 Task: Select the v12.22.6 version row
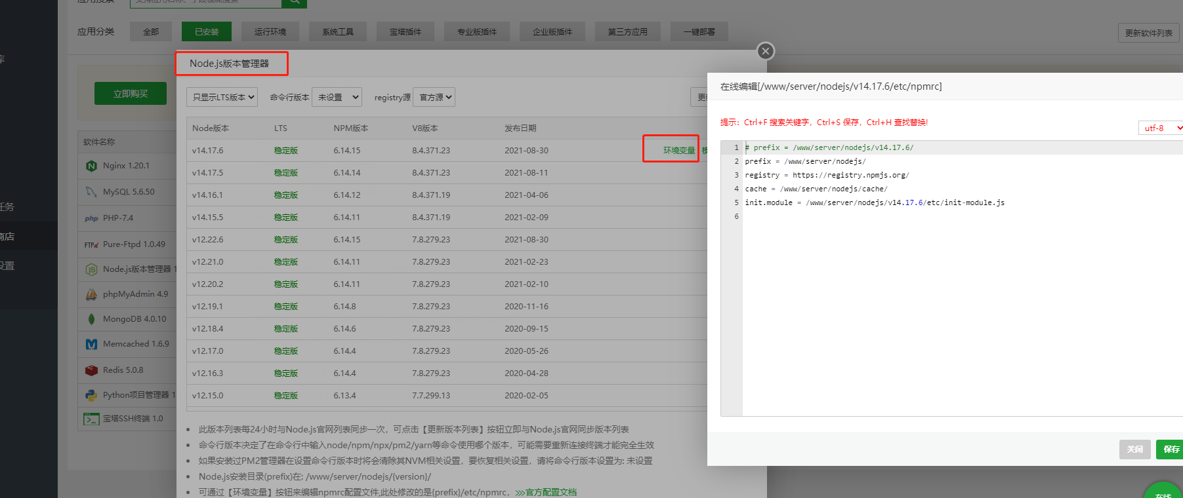click(447, 239)
